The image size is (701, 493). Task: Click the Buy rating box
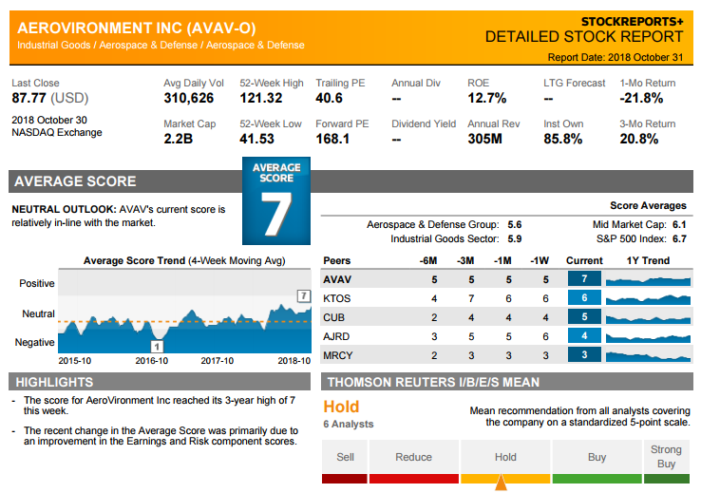[597, 457]
